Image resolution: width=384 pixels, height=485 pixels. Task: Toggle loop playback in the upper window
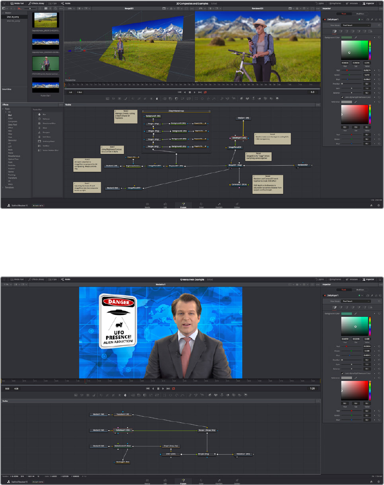(x=205, y=92)
